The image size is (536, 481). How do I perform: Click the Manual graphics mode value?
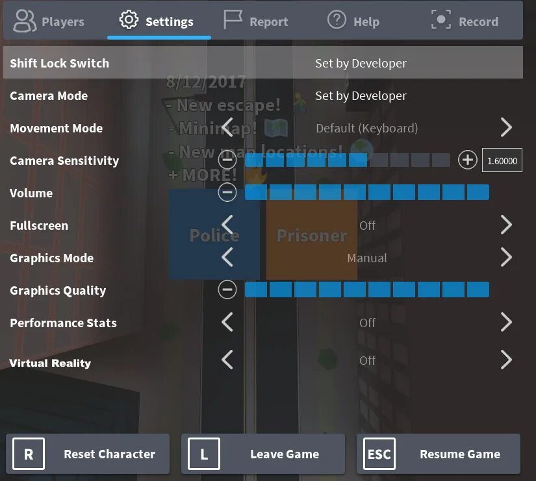coord(367,258)
